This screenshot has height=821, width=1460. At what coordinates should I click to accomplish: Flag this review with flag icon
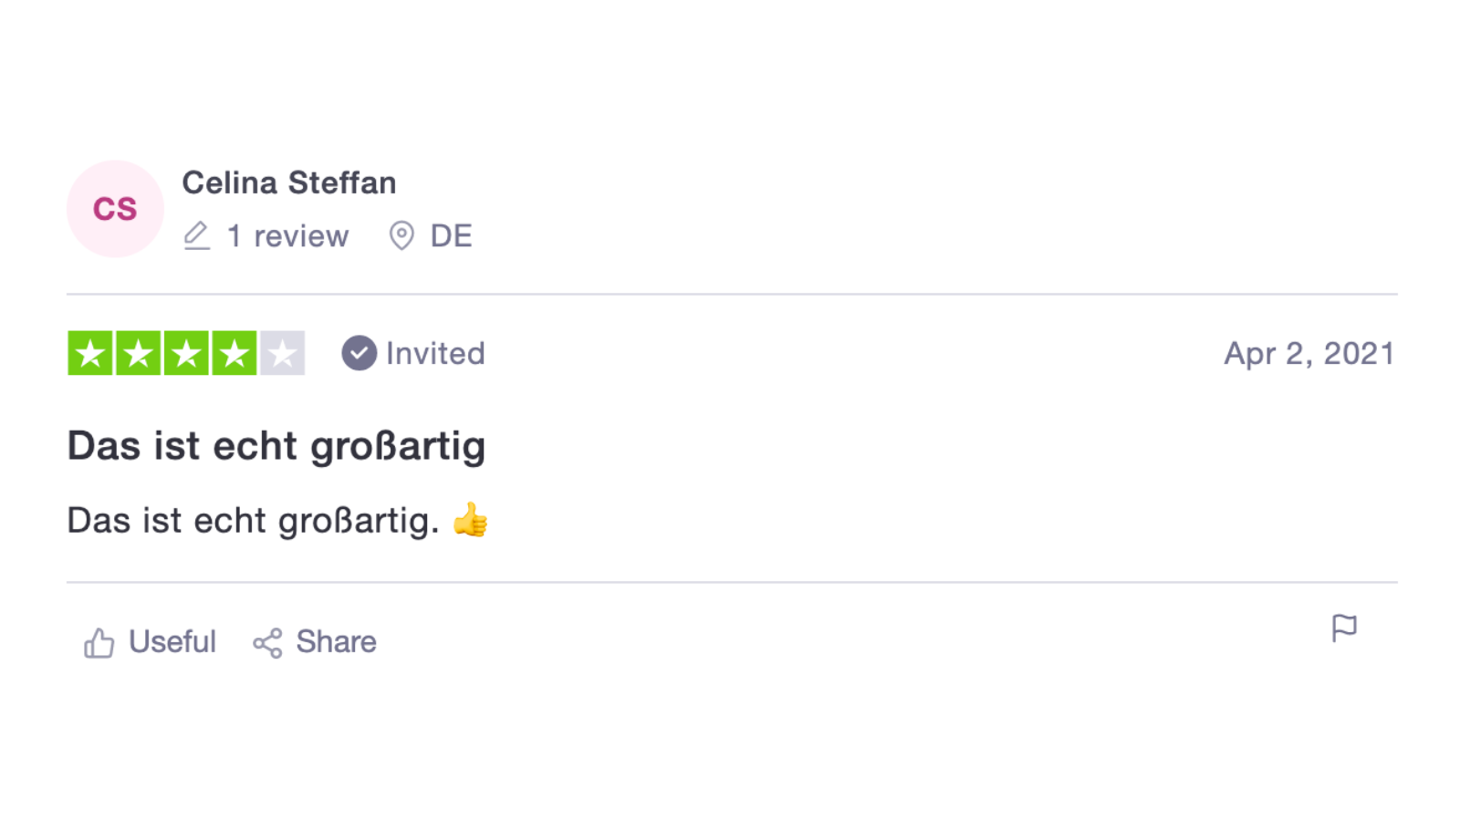tap(1343, 628)
